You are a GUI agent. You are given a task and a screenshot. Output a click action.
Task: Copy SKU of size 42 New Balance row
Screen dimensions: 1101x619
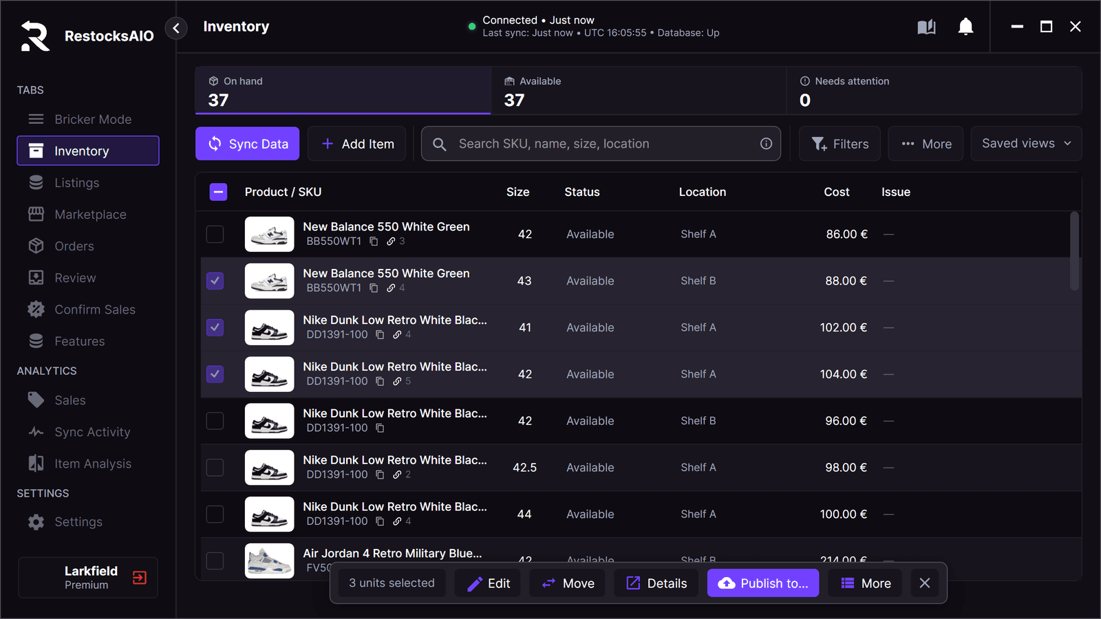[x=374, y=241]
